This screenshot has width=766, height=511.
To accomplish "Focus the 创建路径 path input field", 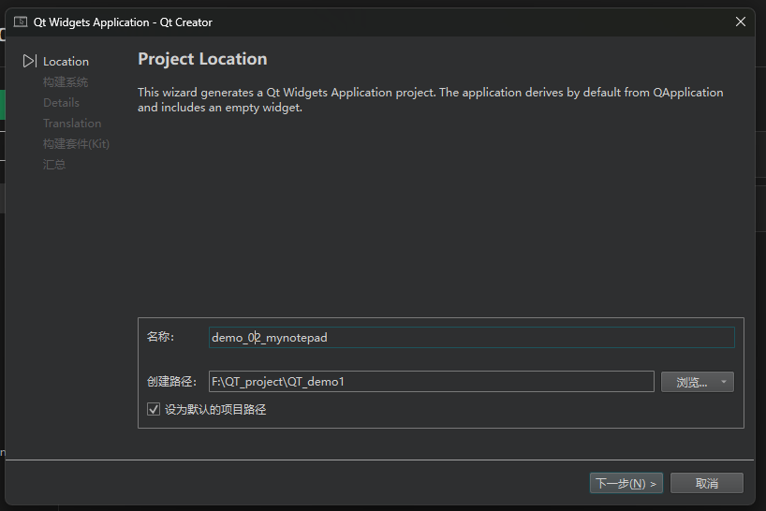I will (x=432, y=381).
